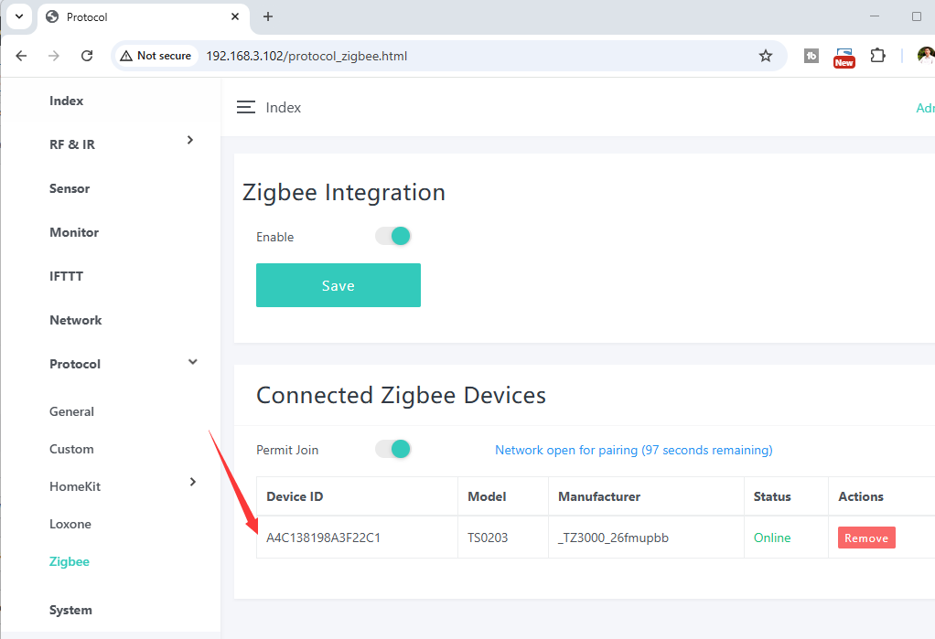This screenshot has height=639, width=935.
Task: Open the Sensor menu item
Action: click(70, 188)
